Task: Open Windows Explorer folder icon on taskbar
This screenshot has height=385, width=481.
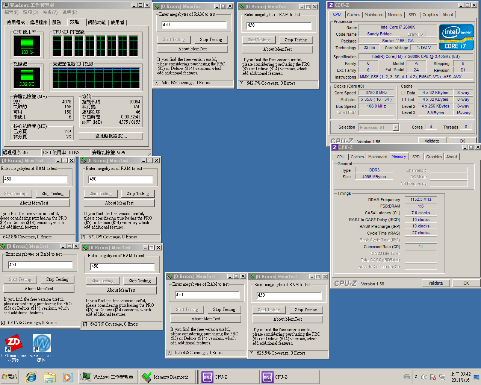Action: [50, 377]
